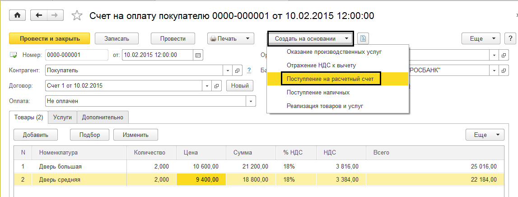Collapse the Создать на основании dropdown

pyautogui.click(x=310, y=38)
